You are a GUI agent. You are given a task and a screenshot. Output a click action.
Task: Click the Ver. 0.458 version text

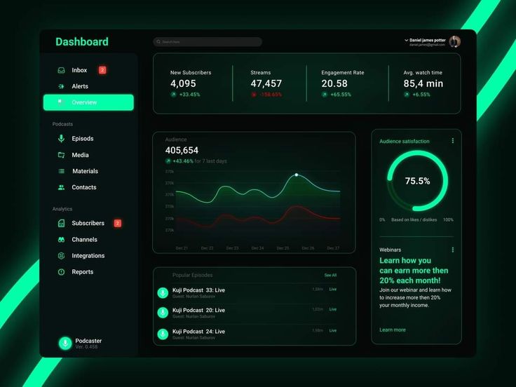pyautogui.click(x=86, y=347)
